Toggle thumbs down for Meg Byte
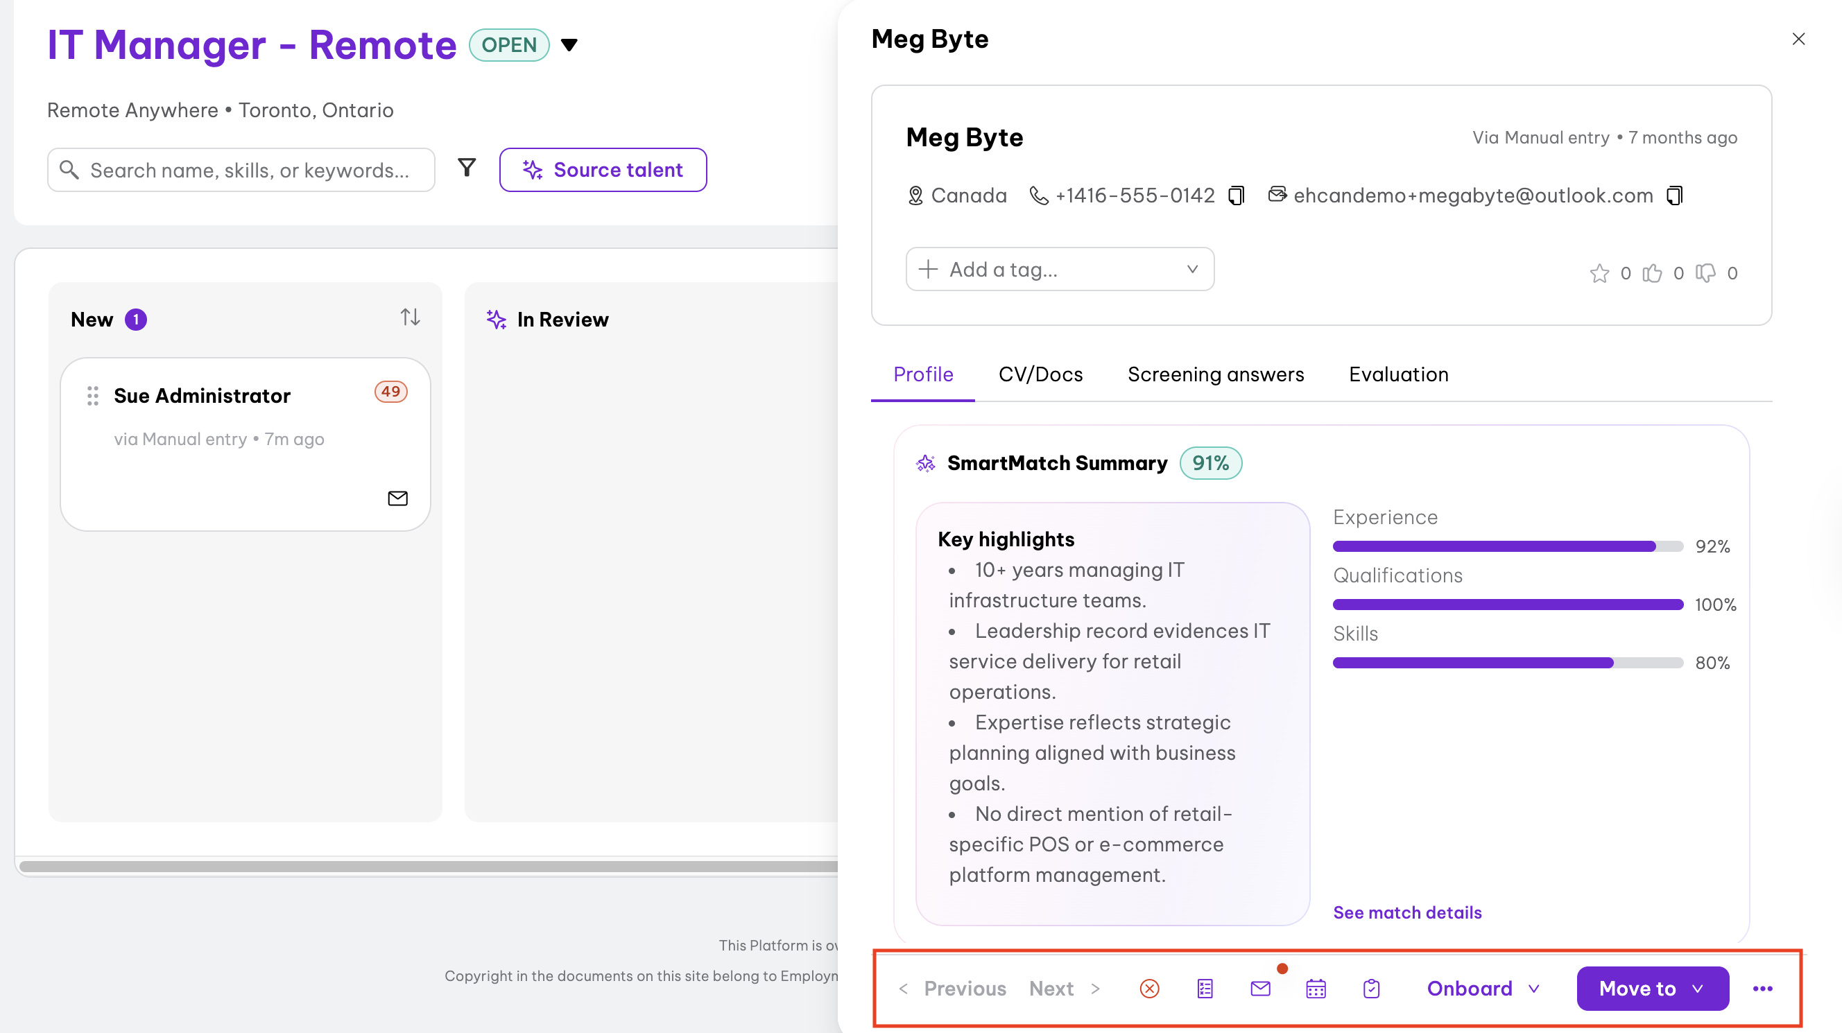The image size is (1842, 1033). coord(1705,273)
